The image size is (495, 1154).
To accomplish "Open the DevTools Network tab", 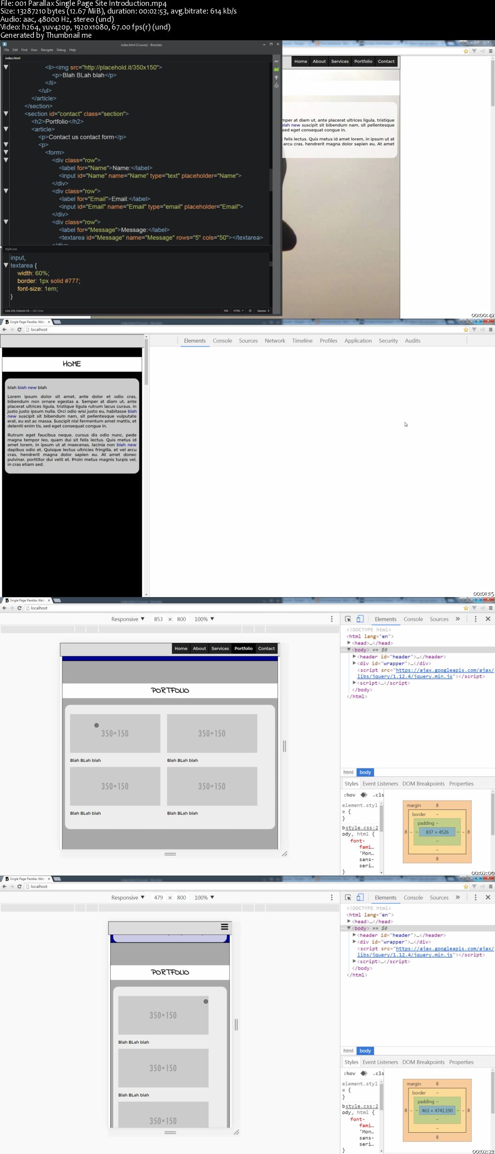I will click(275, 341).
